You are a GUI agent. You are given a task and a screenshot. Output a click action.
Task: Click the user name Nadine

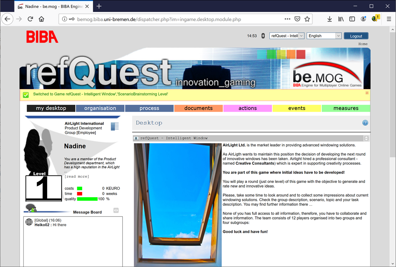coord(75,146)
